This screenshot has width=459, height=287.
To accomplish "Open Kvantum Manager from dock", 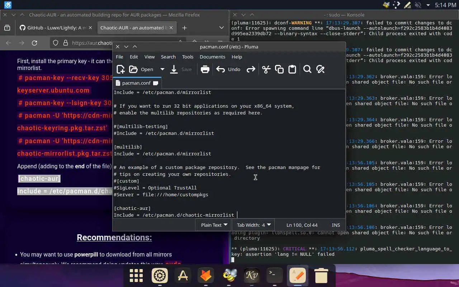I will [252, 275].
